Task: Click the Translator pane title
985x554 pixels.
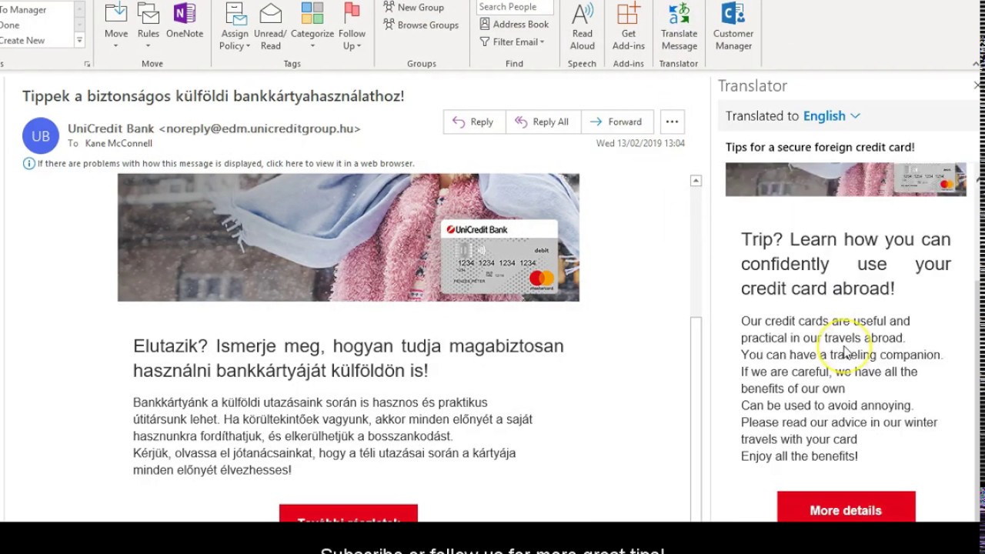Action: (x=753, y=85)
